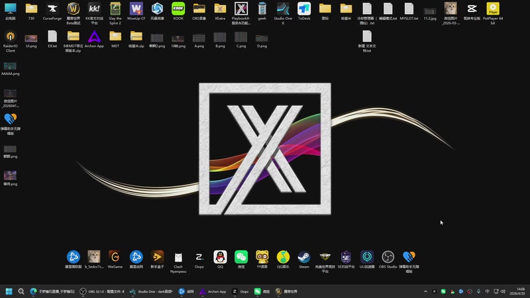Viewport: 530px width, 298px height.
Task: Select the MDT folder
Action: click(115, 39)
